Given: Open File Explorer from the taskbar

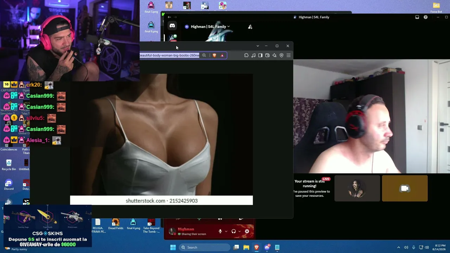Looking at the screenshot, I should (x=246, y=247).
